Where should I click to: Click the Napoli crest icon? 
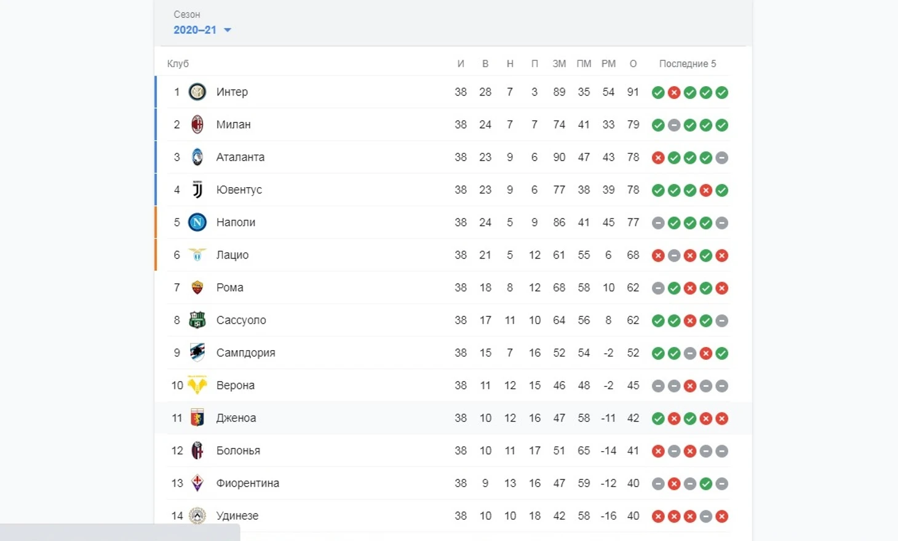(197, 222)
